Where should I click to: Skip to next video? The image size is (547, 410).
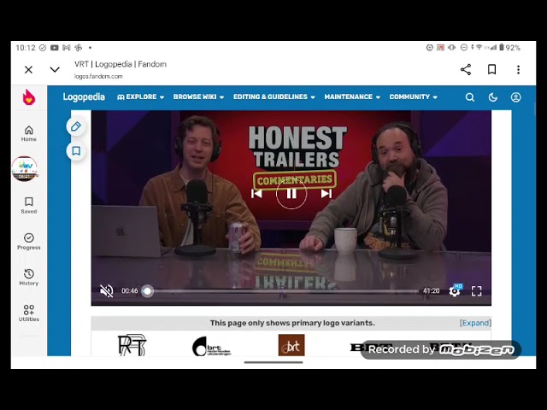pyautogui.click(x=326, y=194)
